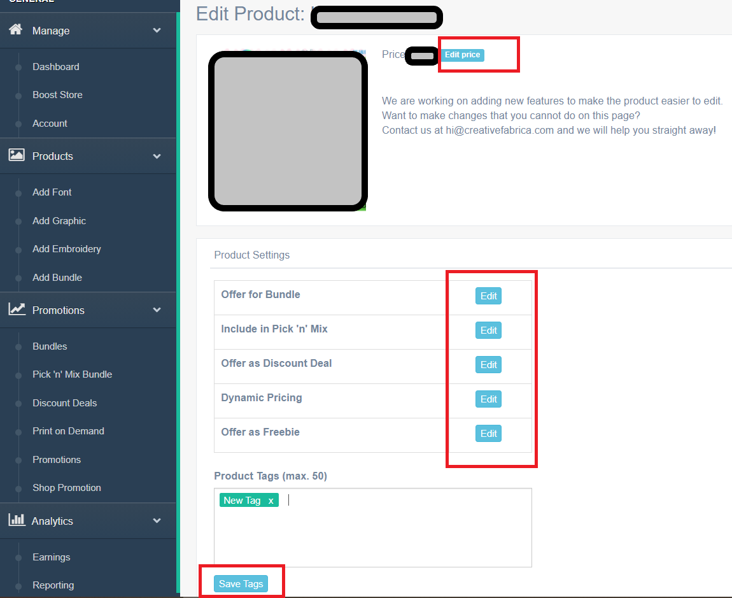Click the Manage section header label
732x598 pixels.
51,31
